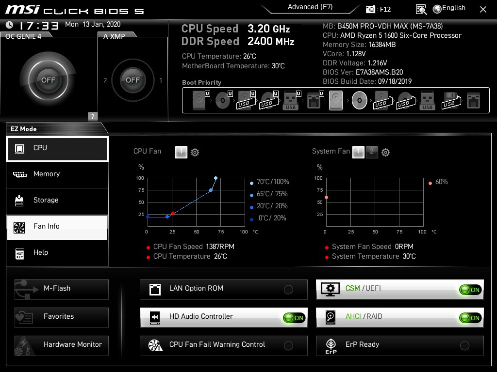Click the 60% point on System fan graph
497x372 pixels.
(x=326, y=198)
